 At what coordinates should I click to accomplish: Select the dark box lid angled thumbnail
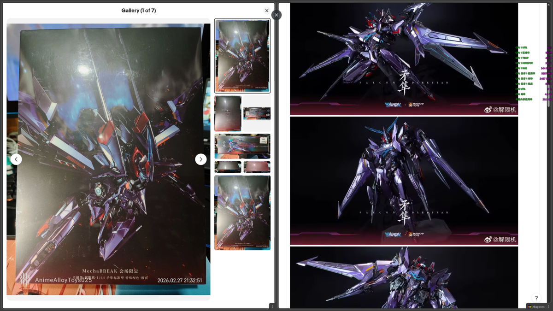(x=228, y=167)
